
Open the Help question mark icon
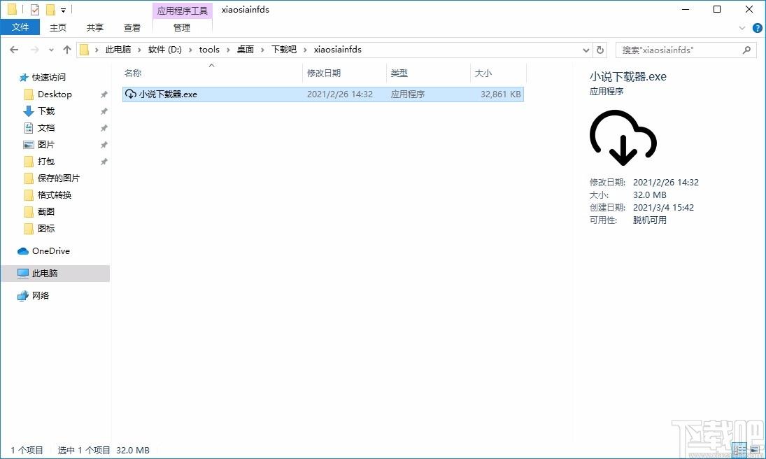(x=757, y=29)
